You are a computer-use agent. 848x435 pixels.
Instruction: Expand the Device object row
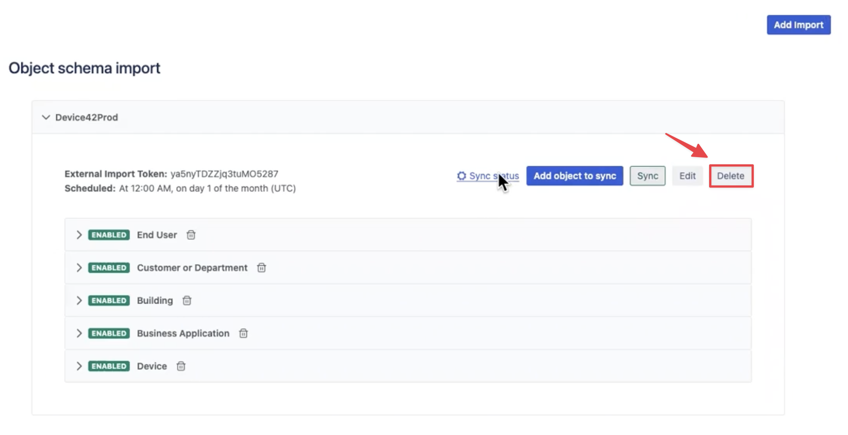79,366
